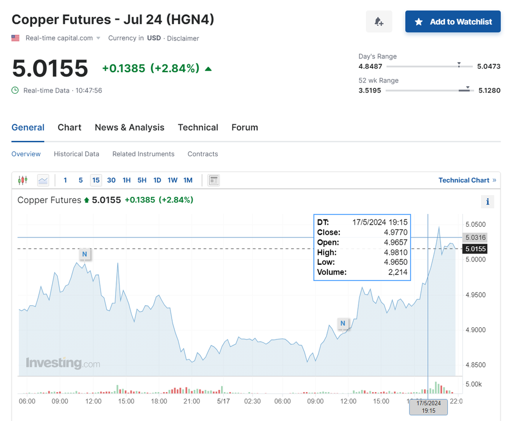Select the 1W interval
Viewport: 510px width, 421px height.
pyautogui.click(x=173, y=180)
